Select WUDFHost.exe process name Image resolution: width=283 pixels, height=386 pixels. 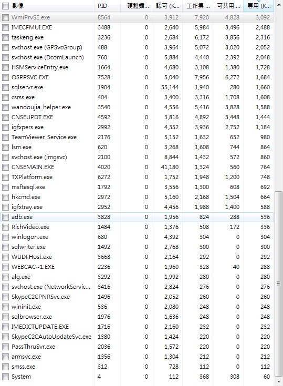pos(32,257)
